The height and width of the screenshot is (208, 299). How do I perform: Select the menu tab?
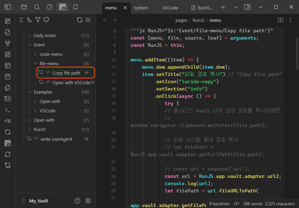[111, 8]
